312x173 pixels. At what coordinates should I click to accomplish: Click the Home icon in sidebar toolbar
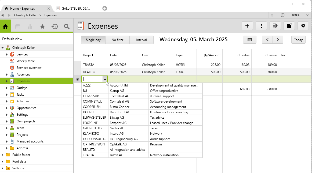click(x=6, y=26)
